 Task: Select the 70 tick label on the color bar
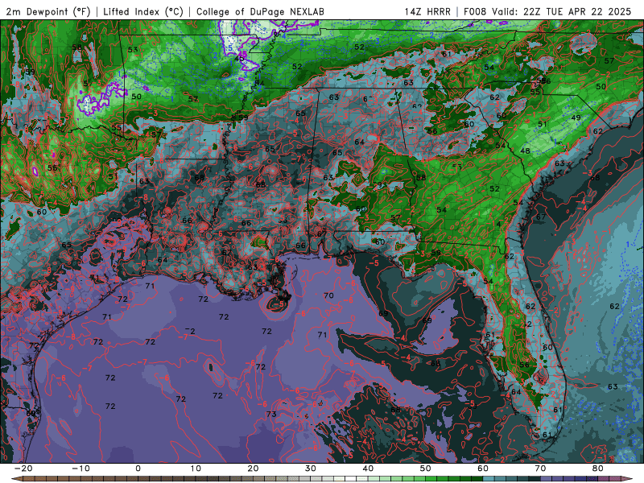pos(540,469)
